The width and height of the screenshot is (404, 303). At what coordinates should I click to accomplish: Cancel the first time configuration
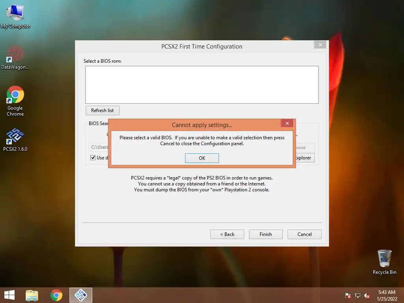(x=304, y=234)
